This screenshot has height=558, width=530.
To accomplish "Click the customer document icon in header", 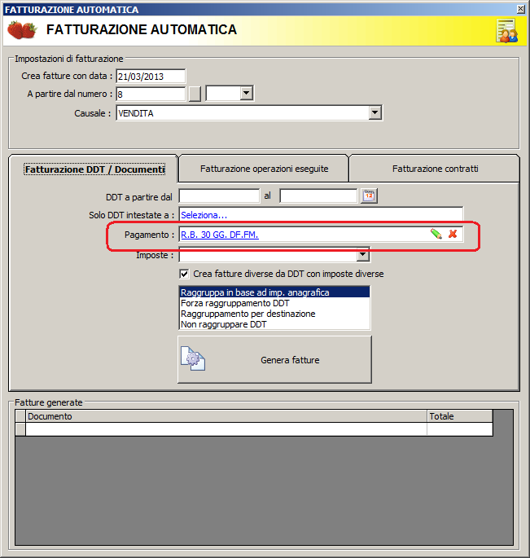I will [x=507, y=31].
